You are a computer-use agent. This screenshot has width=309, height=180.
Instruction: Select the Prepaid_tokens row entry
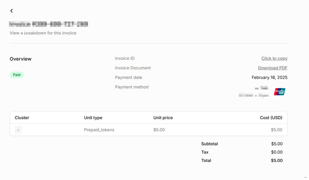point(99,130)
